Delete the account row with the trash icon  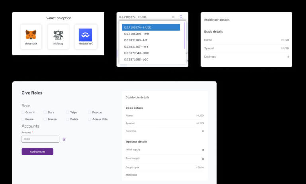pos(64,139)
